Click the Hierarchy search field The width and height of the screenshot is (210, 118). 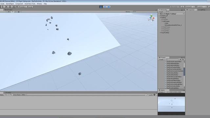(x=174, y=12)
